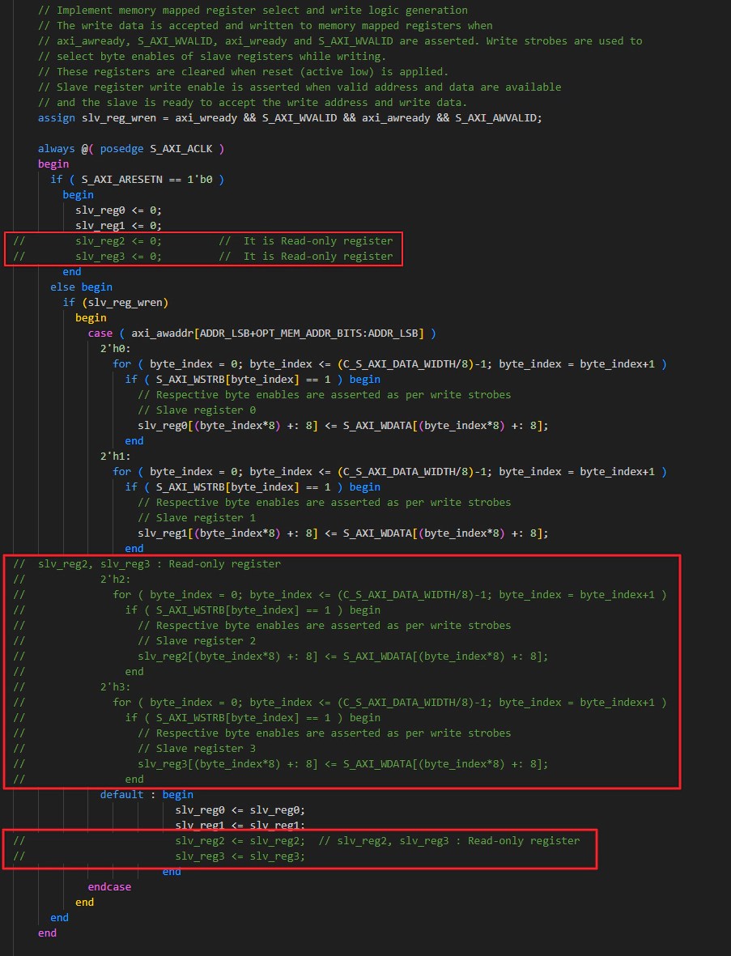The image size is (731, 956).
Task: Click the commented-out "2'h3:" case label
Action: [x=115, y=687]
